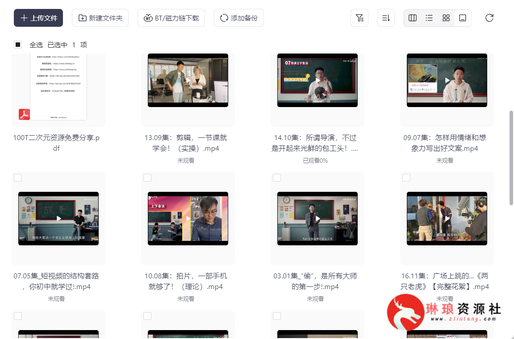Tick checkbox on 16.11集 video card
The image size is (514, 339).
[406, 178]
